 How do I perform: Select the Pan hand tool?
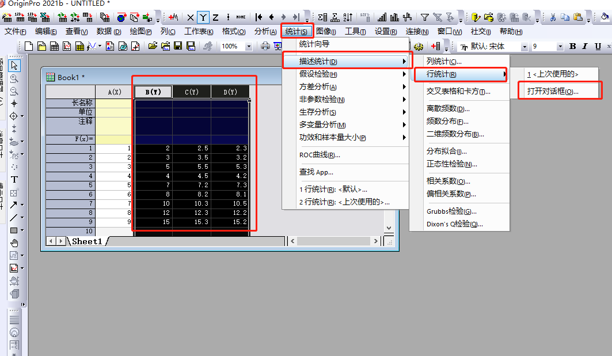coord(14,243)
